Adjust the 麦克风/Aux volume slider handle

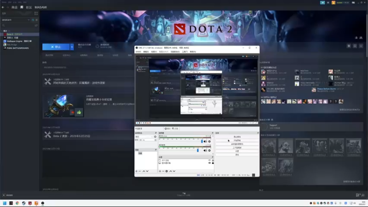[x=202, y=141]
